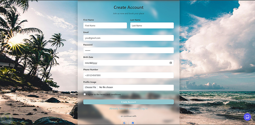Select the Birth Date mm/dd/yyyy field
Viewport: 255px width, 125px height.
point(129,63)
